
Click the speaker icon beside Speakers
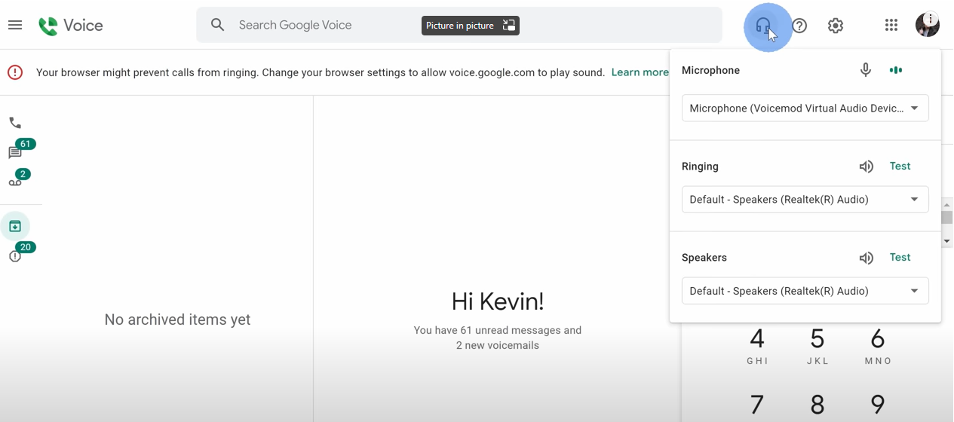(866, 258)
